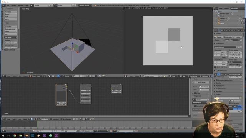Screen dimensions: 246x138
Task: Open the Render Presets dropdown
Action: point(226,47)
